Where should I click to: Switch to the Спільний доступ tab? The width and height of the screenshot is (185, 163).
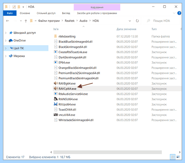pyautogui.click(x=46, y=13)
